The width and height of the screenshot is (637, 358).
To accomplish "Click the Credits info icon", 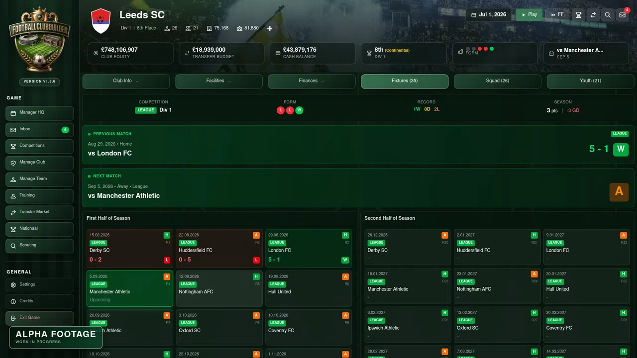I will pyautogui.click(x=13, y=301).
